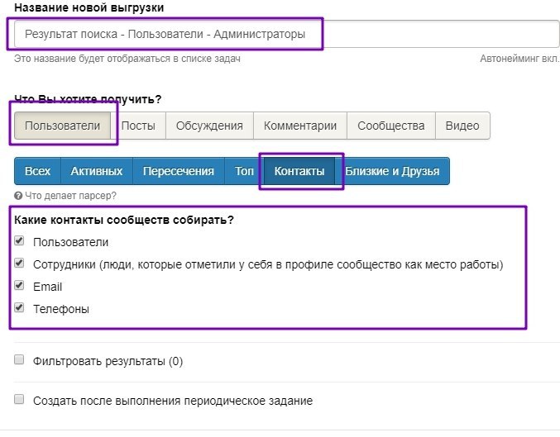Choose the Близкие и Друзья mode

(392, 171)
